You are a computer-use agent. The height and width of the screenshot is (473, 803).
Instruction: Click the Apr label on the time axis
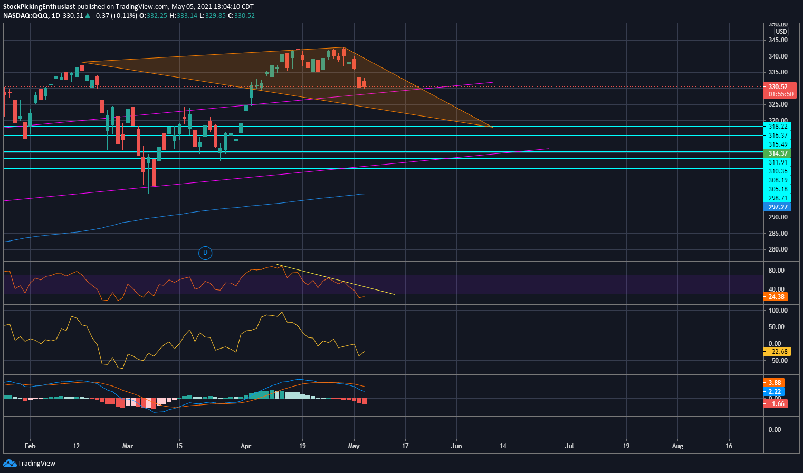(245, 446)
